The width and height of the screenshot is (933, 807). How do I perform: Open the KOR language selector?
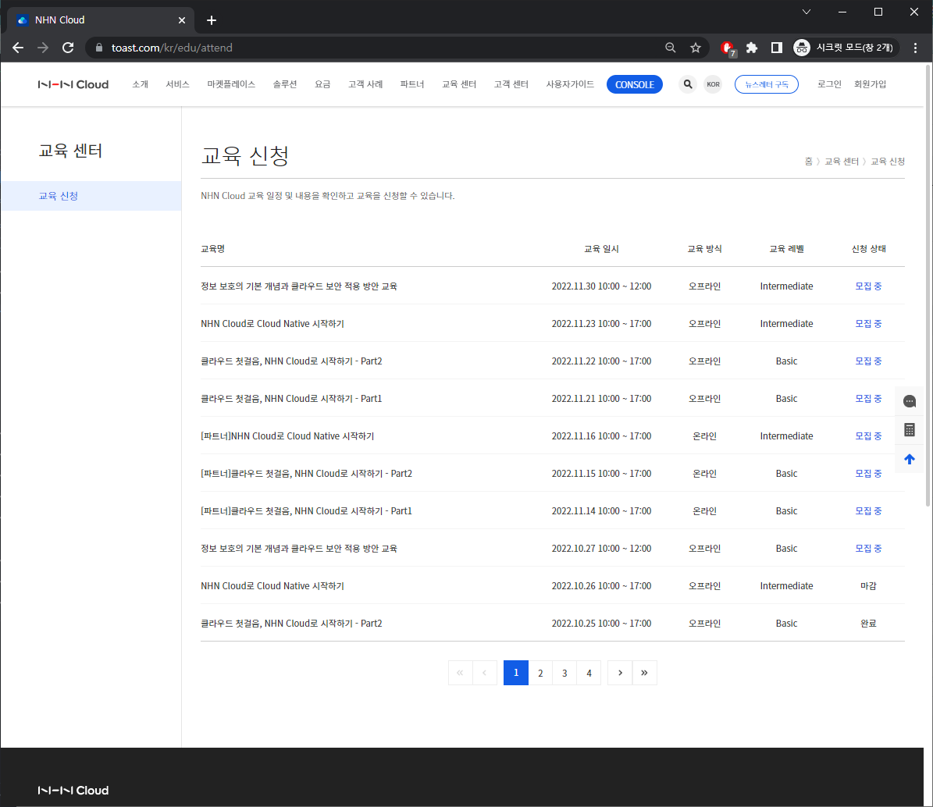click(713, 84)
